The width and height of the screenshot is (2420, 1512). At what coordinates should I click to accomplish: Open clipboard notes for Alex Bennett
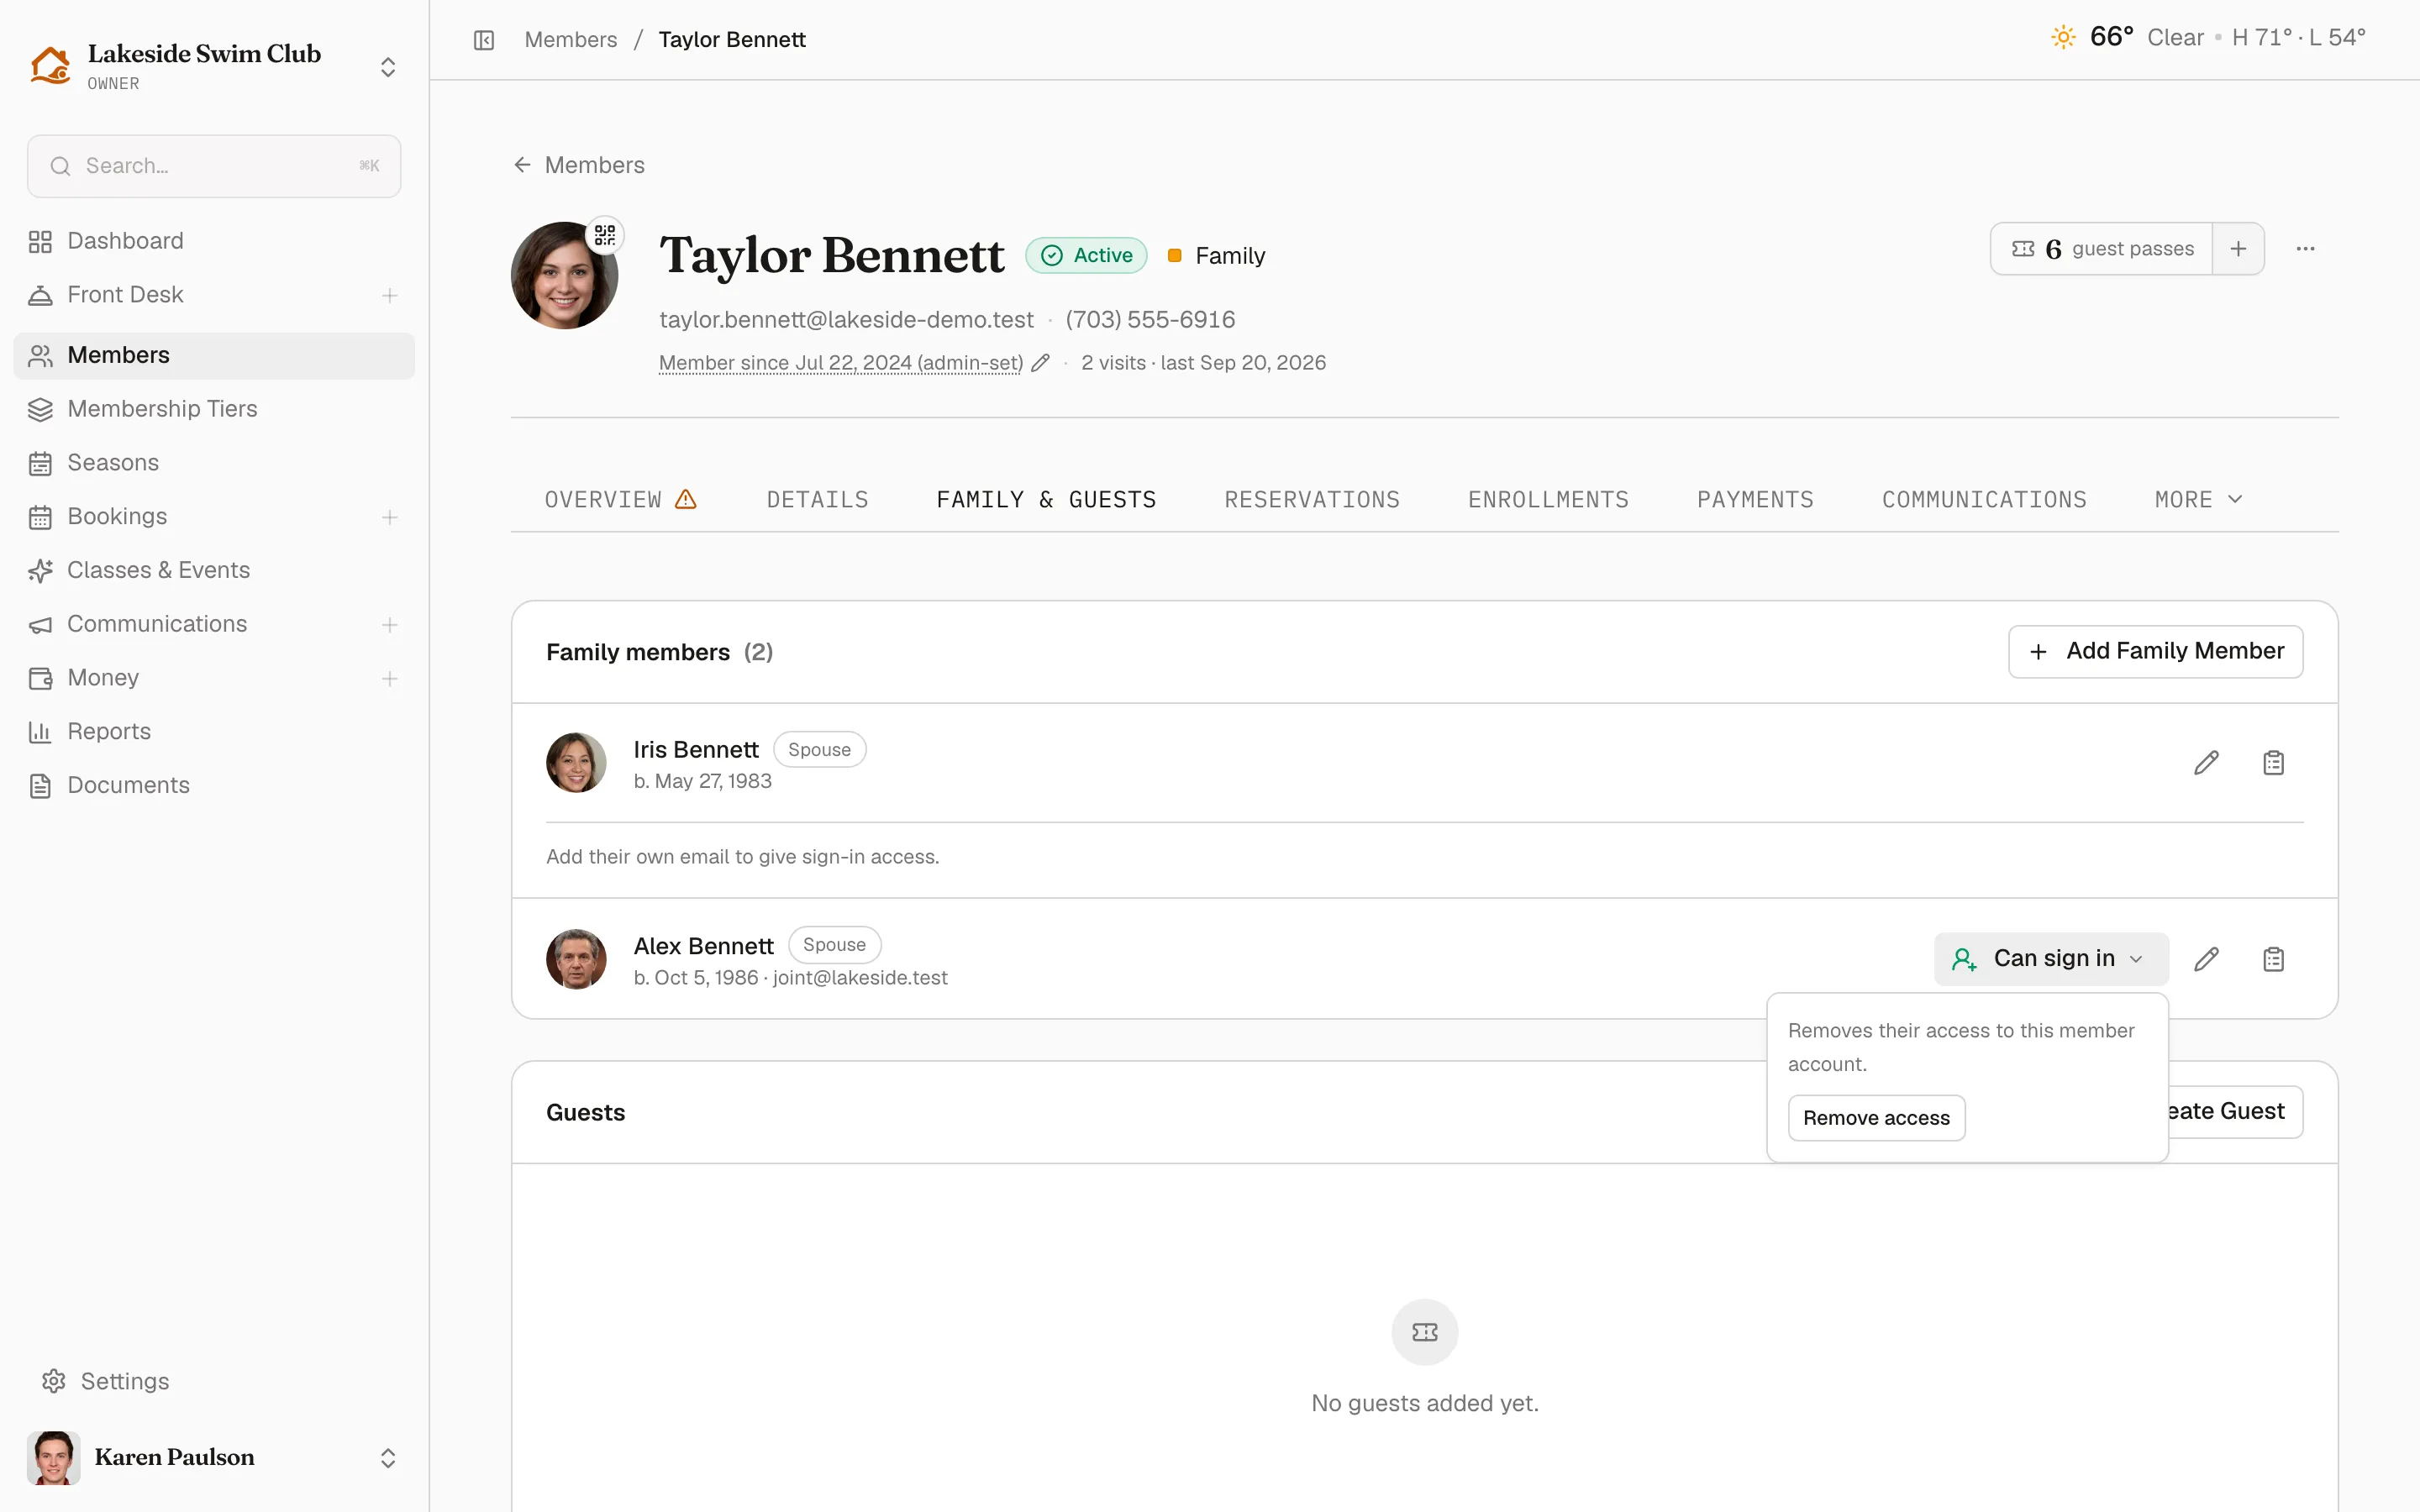[x=2273, y=959]
